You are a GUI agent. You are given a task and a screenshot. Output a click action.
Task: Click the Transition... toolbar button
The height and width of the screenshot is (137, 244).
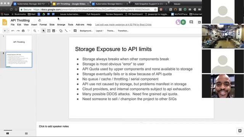point(123,31)
